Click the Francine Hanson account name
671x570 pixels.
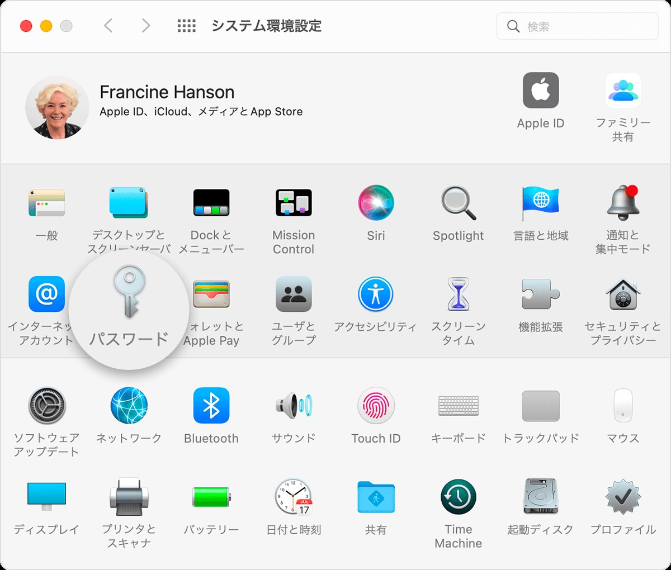pos(167,92)
